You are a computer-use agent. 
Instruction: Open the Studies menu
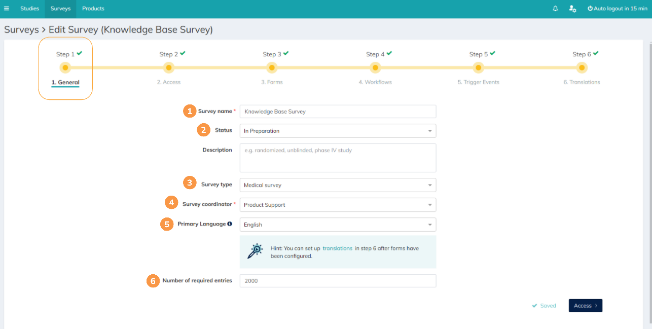pyautogui.click(x=29, y=9)
